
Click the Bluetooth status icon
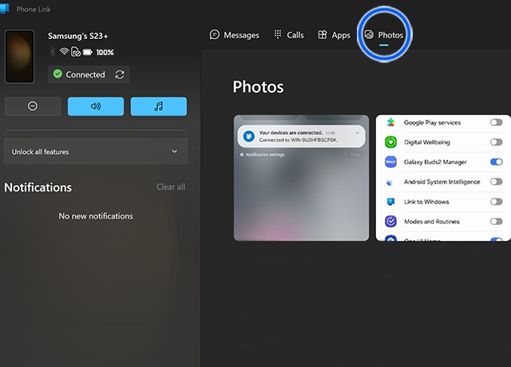coord(52,52)
